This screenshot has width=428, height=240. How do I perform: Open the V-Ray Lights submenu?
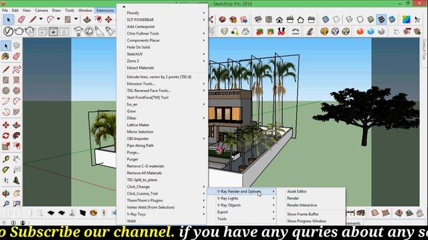[242, 199]
